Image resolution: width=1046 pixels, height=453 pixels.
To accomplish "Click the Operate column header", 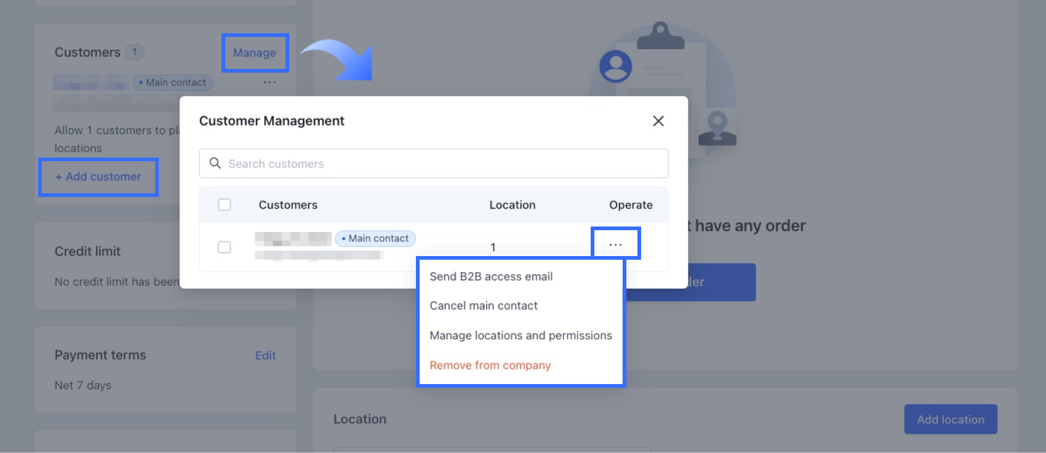I will click(x=631, y=205).
